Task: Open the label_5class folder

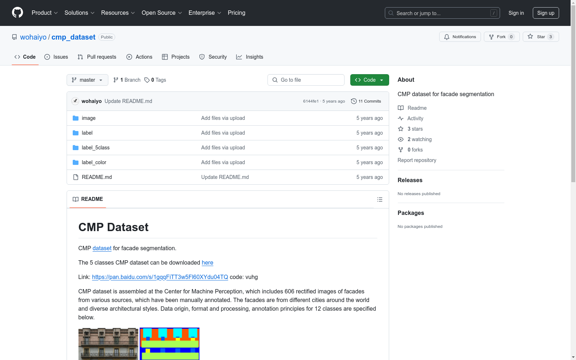Action: click(96, 148)
